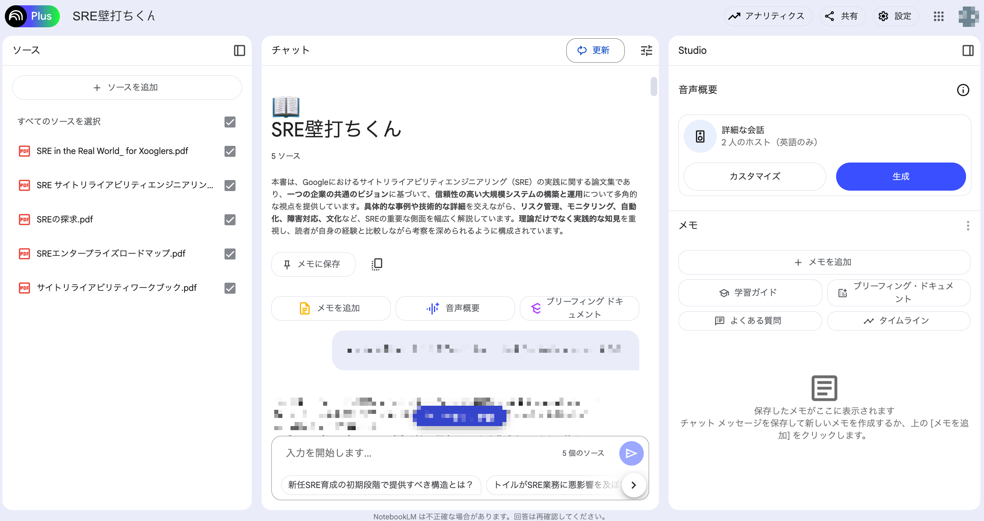Screen dimensions: 984x521
Task: Toggle checkbox for サイトリライアビリティワークブック.pdf
Action: pos(230,288)
